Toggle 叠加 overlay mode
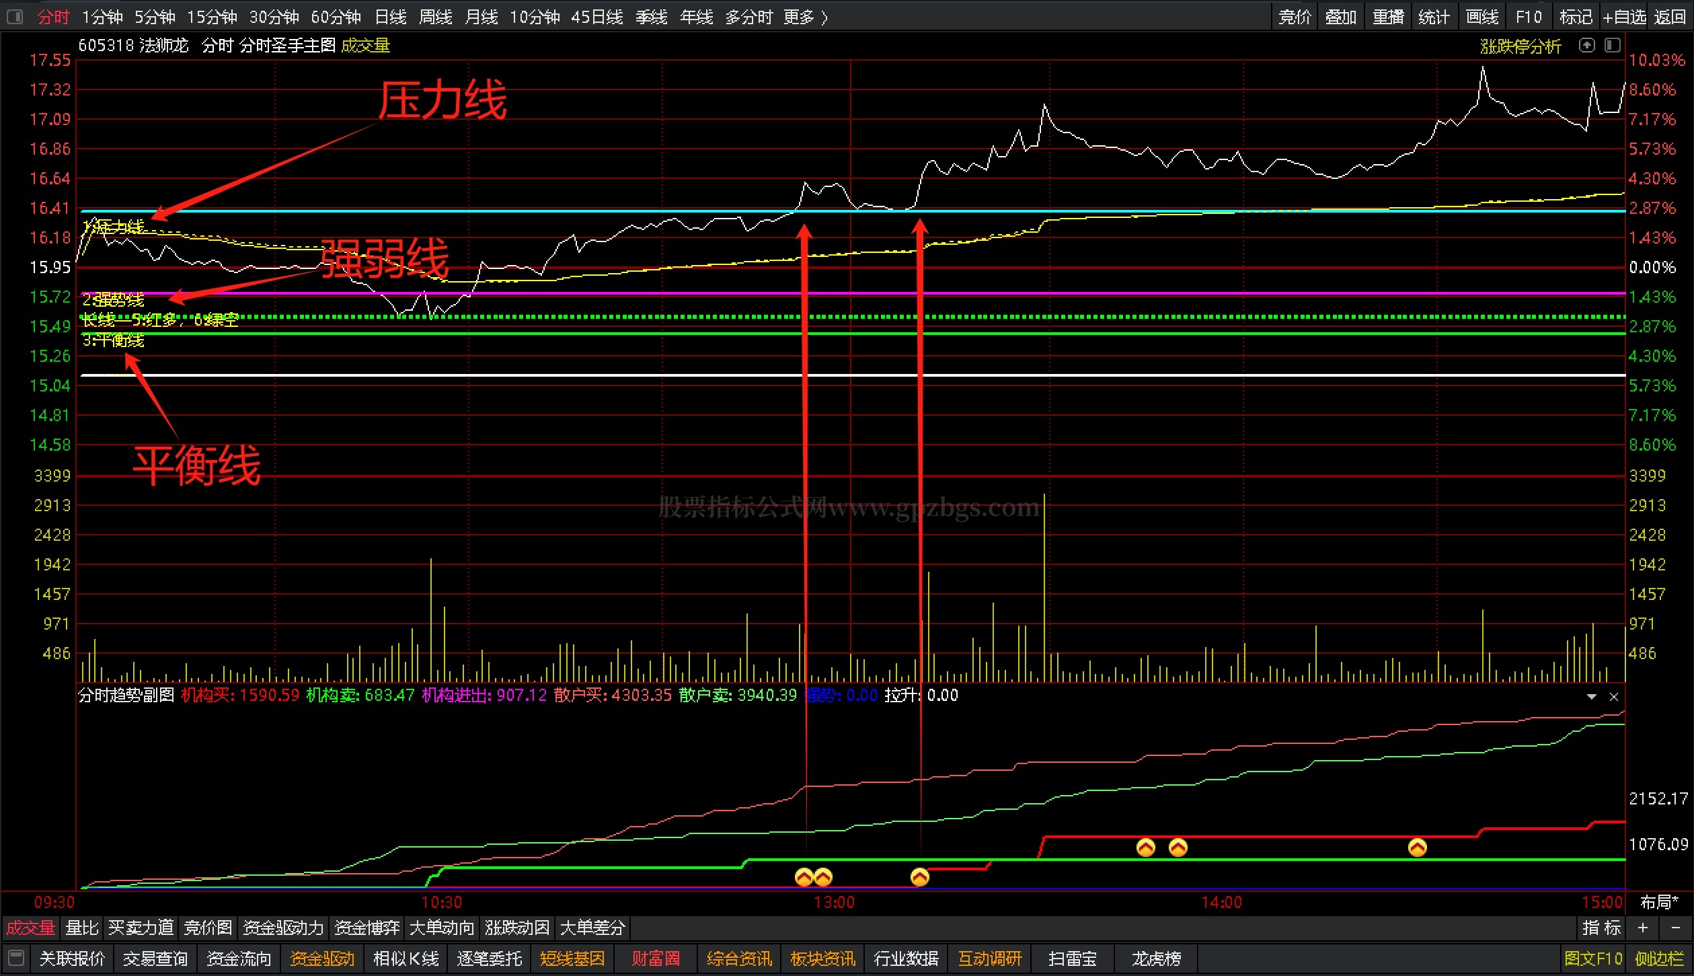This screenshot has height=976, width=1694. pyautogui.click(x=1340, y=17)
